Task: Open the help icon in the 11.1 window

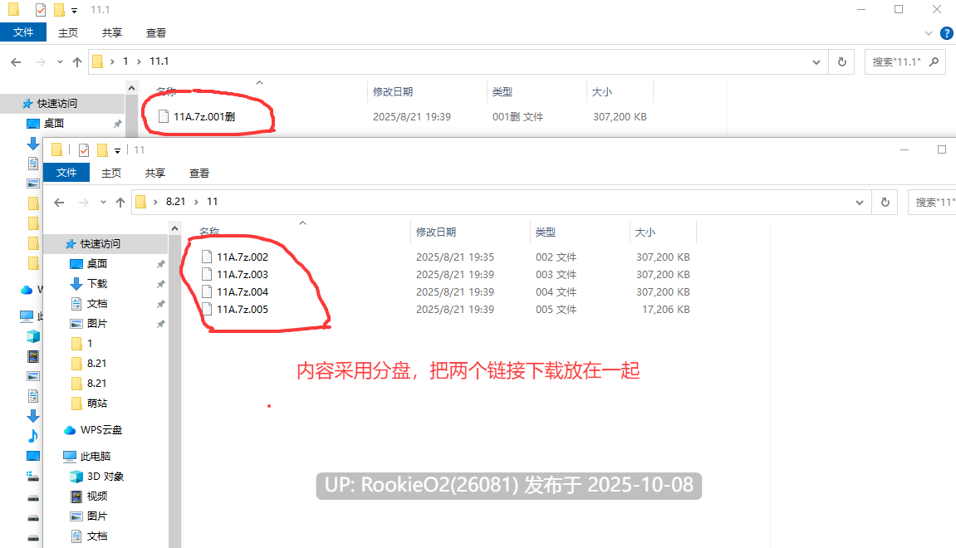Action: tap(947, 33)
